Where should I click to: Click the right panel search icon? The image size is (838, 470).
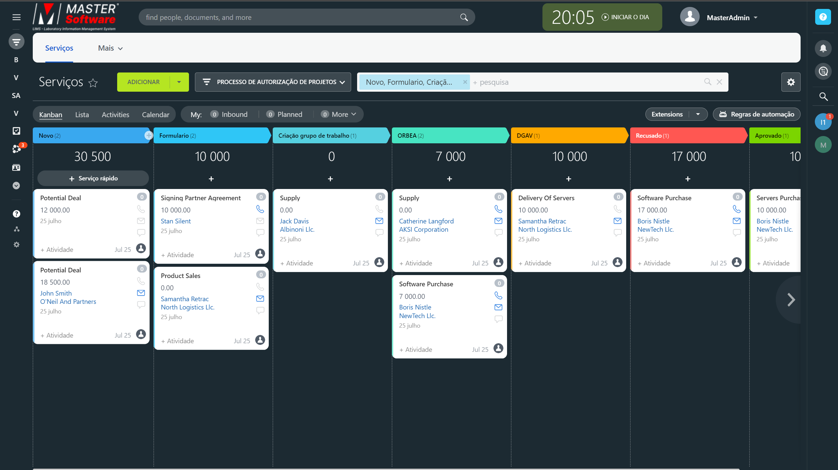[823, 97]
